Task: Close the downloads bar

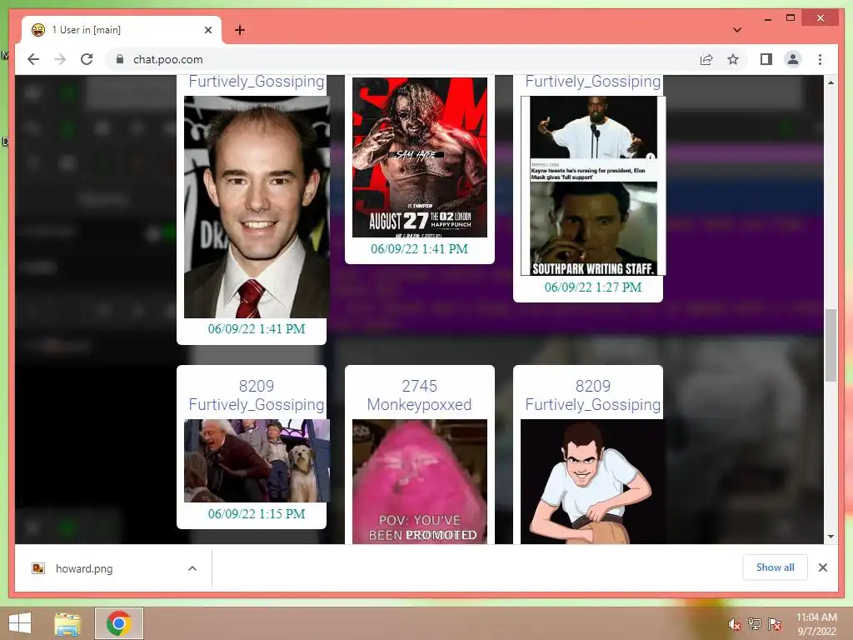Action: point(823,567)
